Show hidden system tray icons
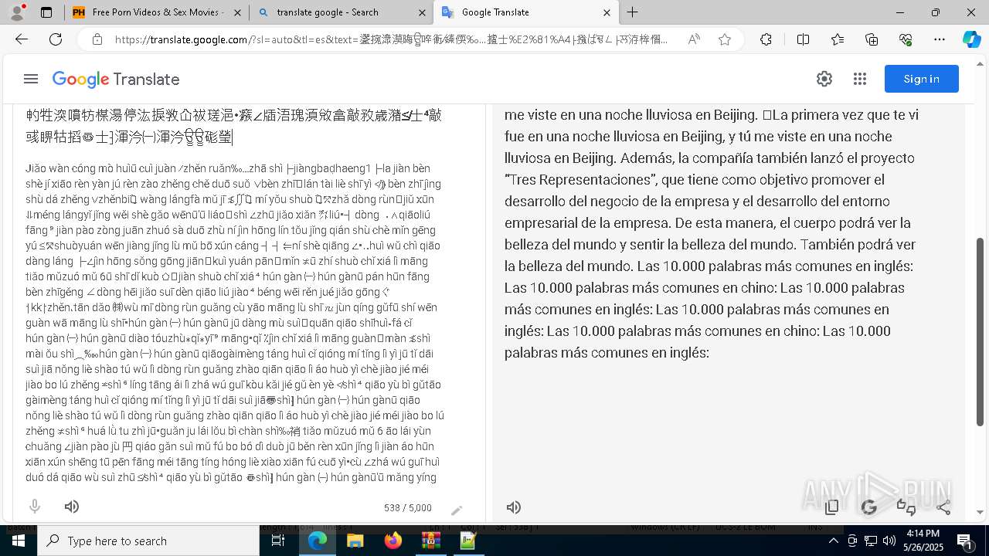This screenshot has height=556, width=989. [x=833, y=541]
